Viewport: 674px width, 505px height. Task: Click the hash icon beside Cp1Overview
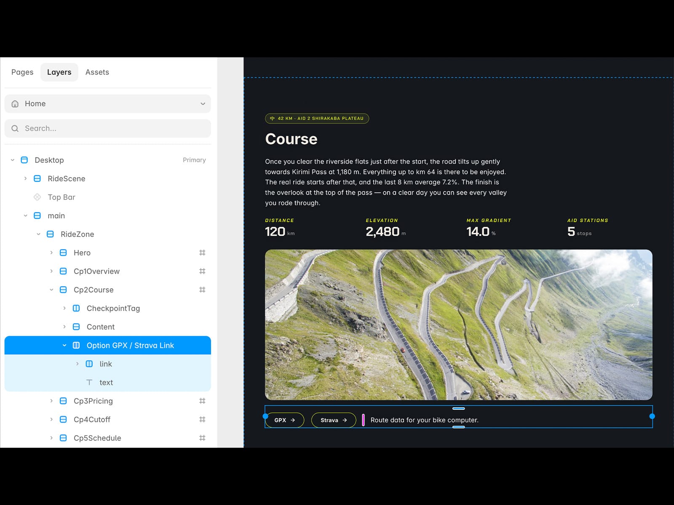pyautogui.click(x=202, y=271)
